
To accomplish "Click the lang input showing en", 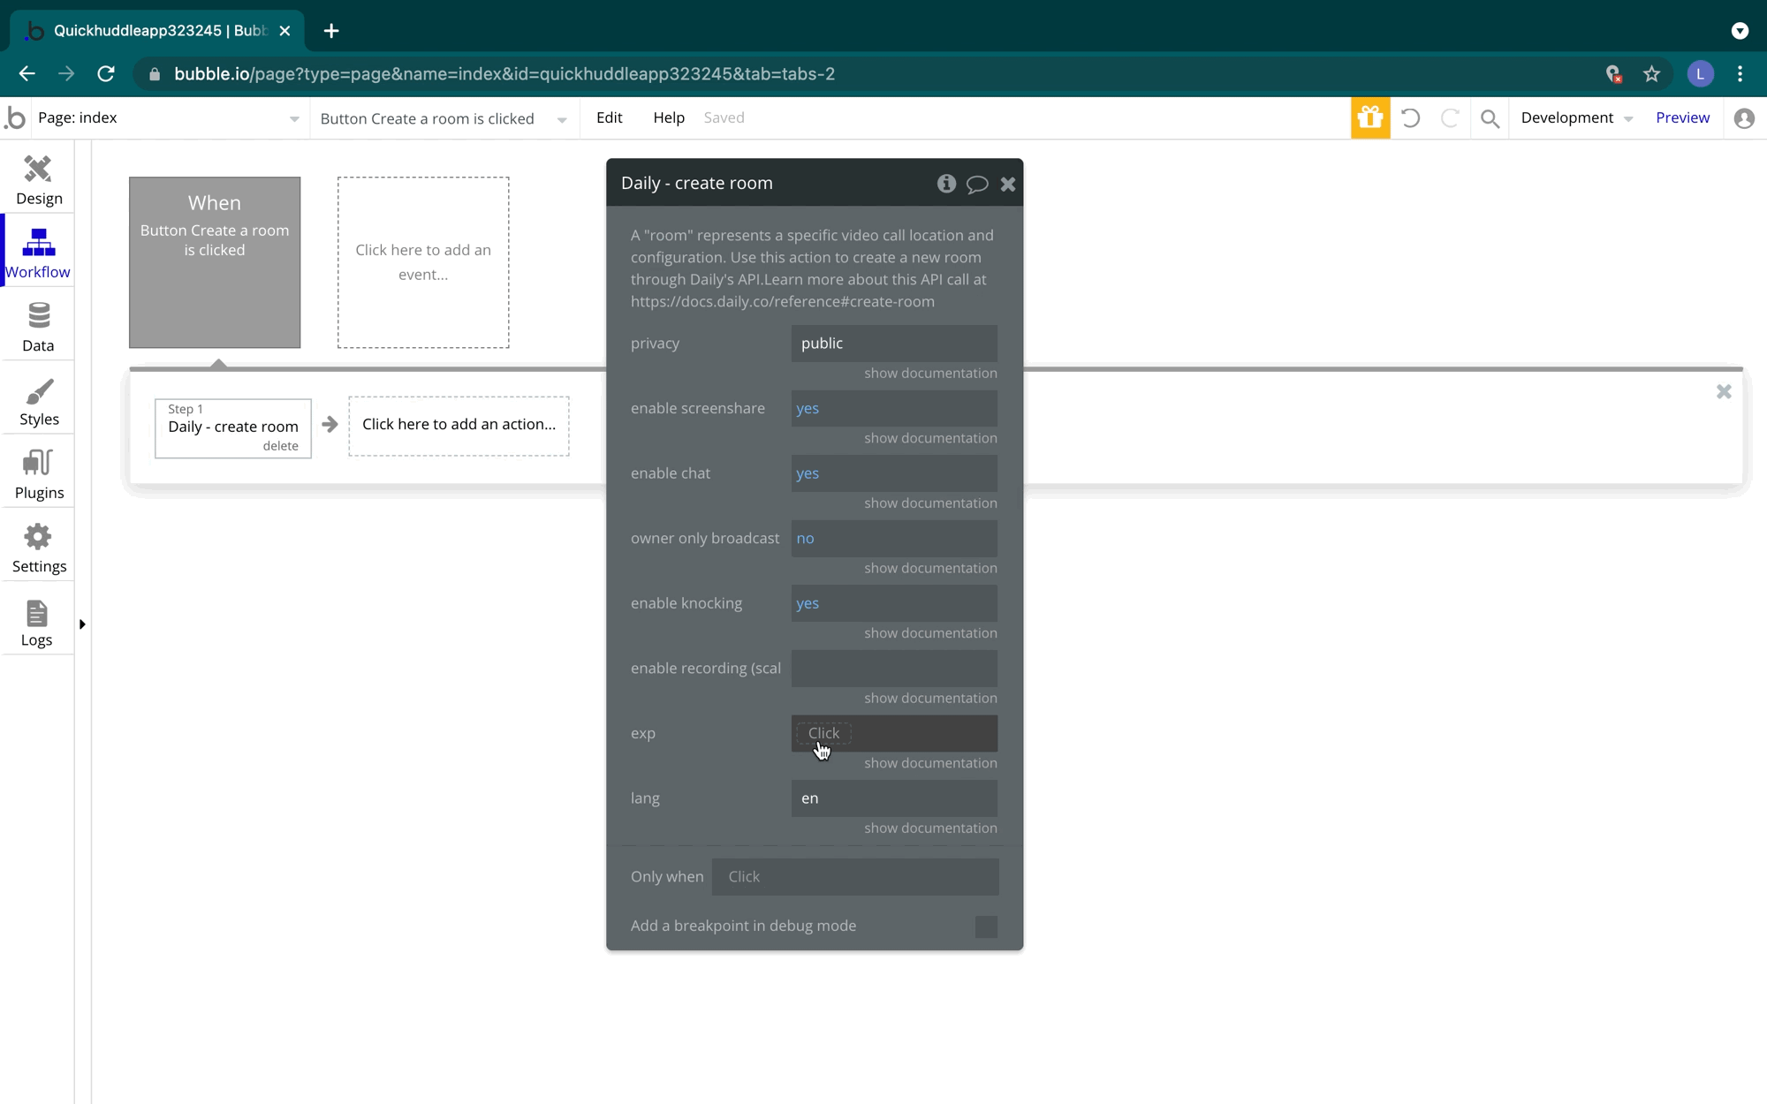I will click(x=894, y=798).
